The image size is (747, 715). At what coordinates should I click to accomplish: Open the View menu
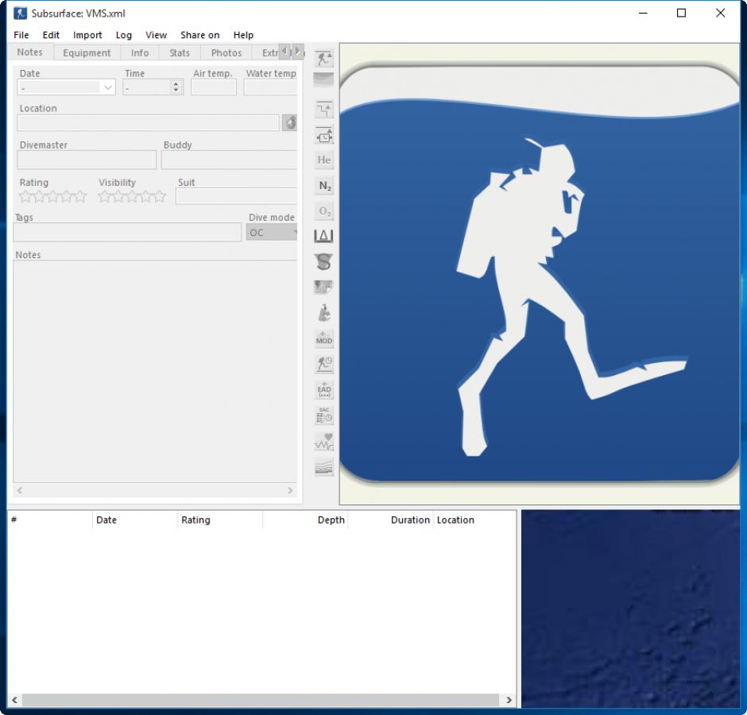click(x=156, y=35)
